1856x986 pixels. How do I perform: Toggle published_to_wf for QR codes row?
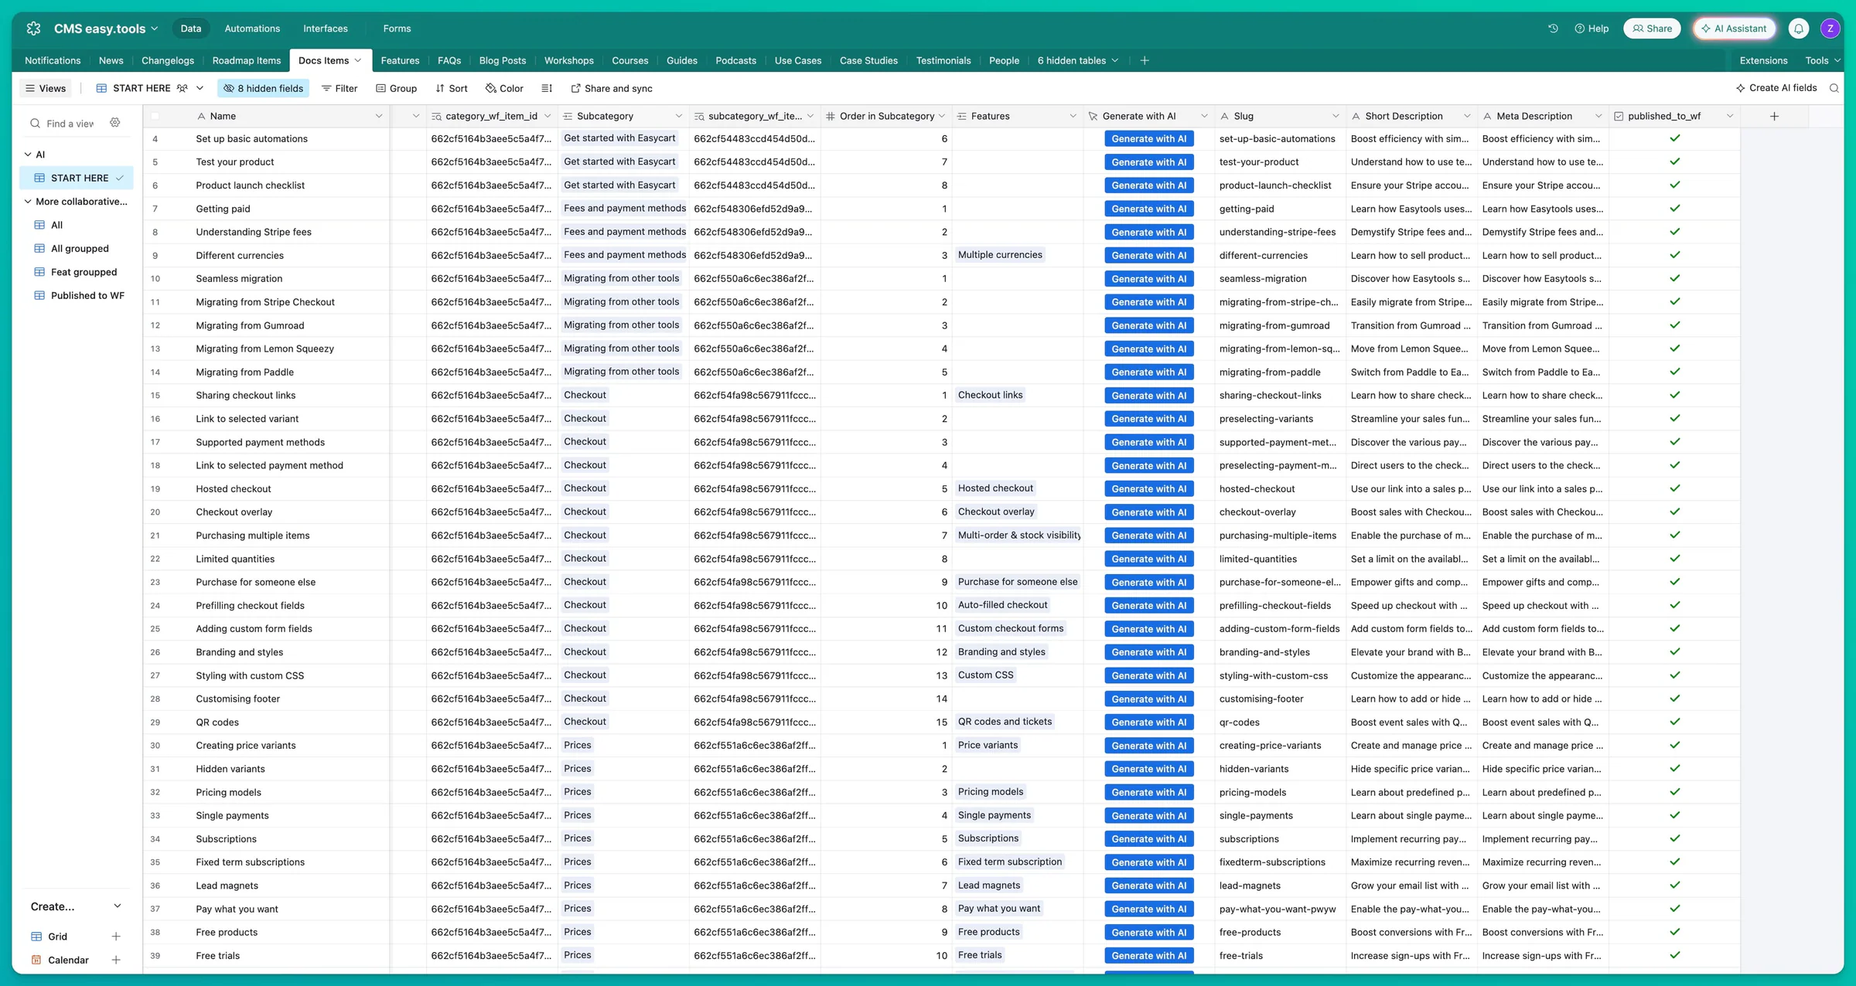1674,722
